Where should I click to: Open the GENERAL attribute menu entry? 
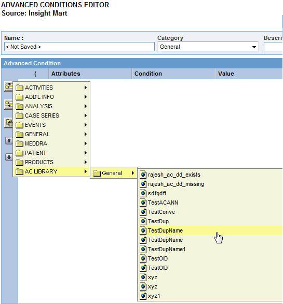click(x=51, y=134)
